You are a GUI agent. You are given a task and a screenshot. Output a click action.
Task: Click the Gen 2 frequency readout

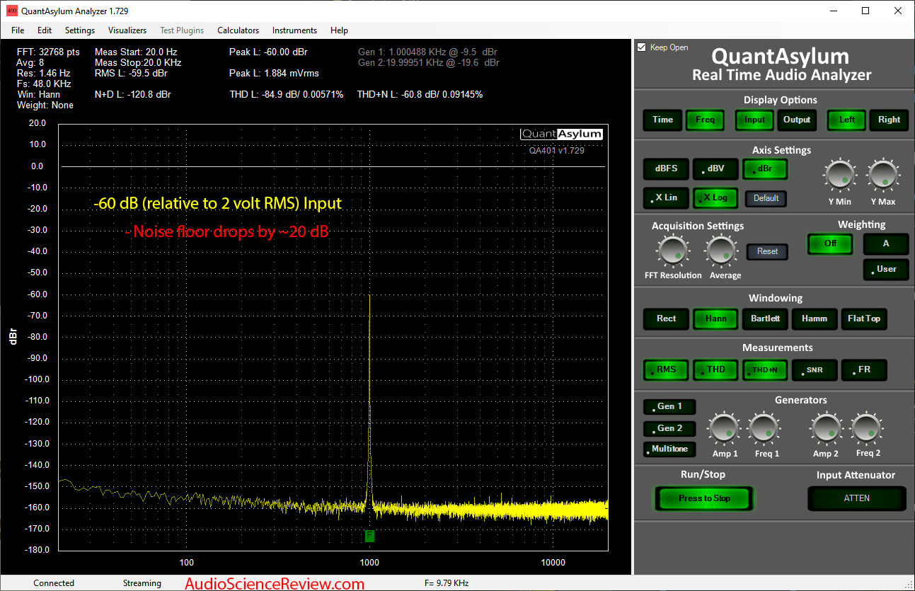tap(429, 62)
